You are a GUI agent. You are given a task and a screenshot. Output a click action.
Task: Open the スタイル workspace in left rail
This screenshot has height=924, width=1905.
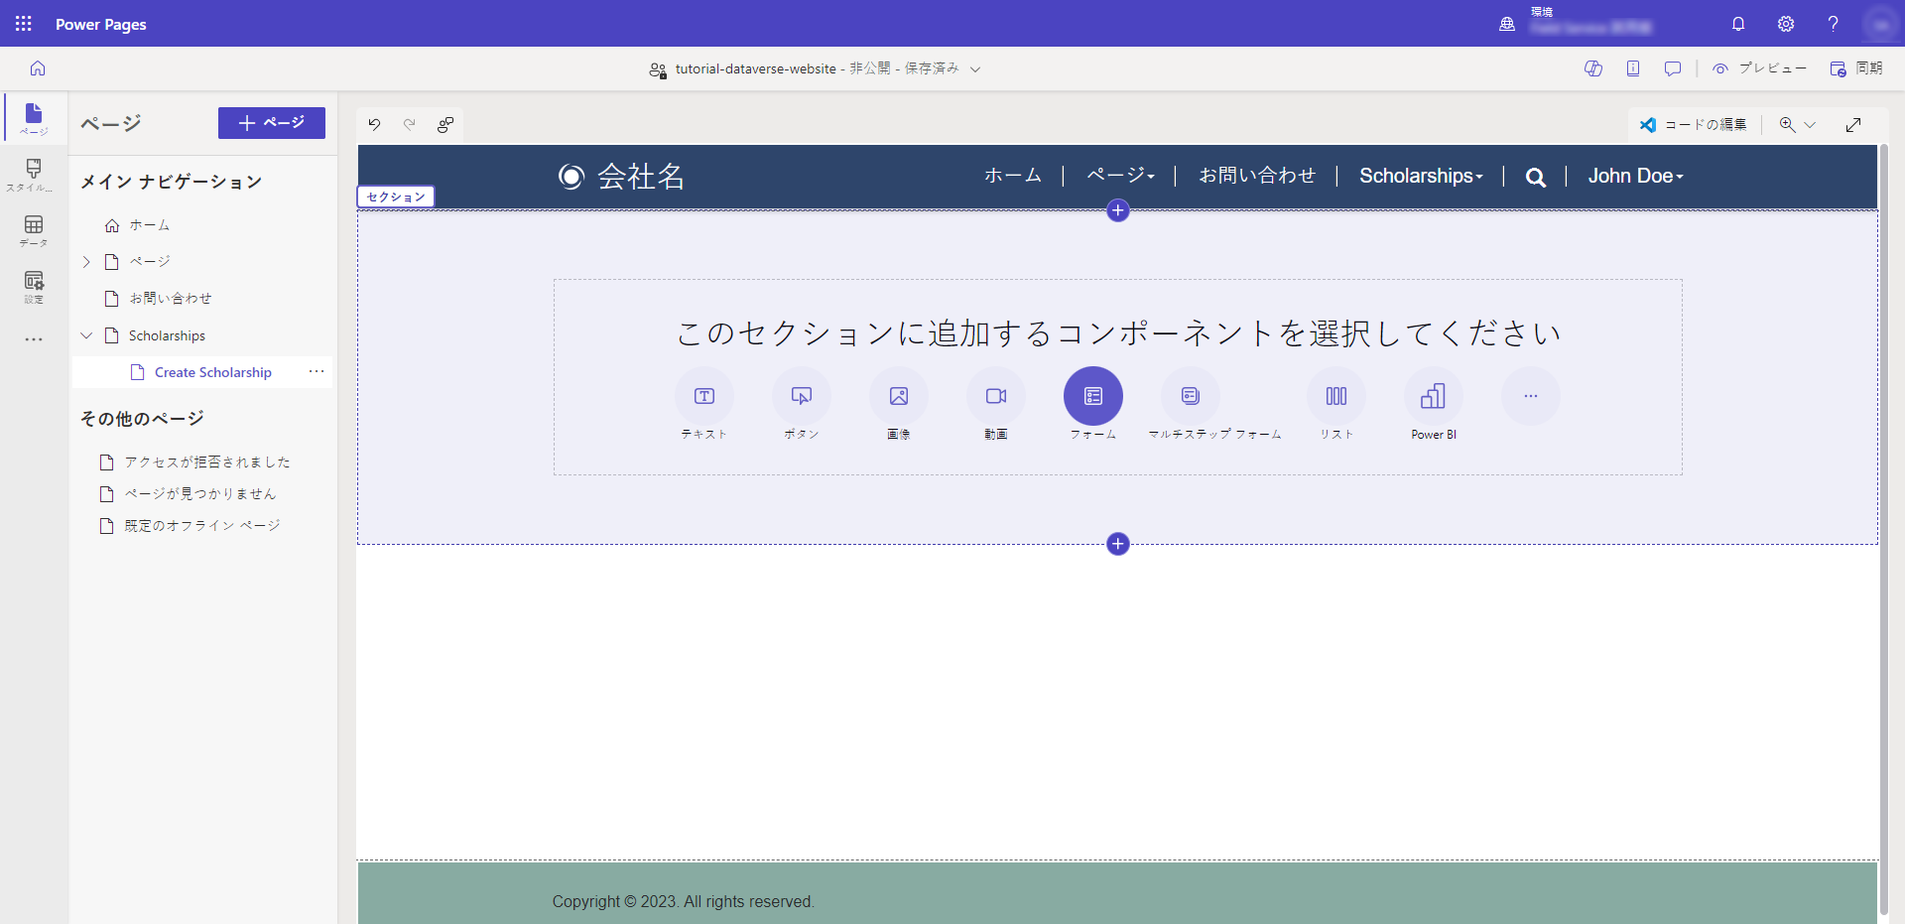(x=33, y=175)
